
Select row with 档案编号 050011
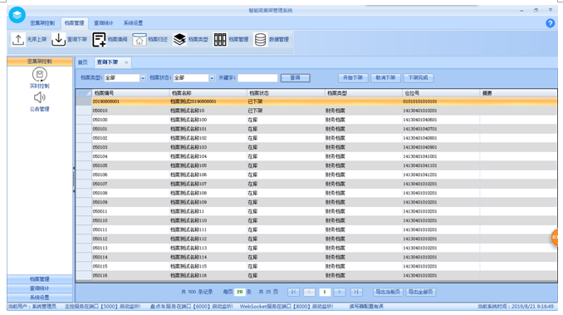click(x=316, y=212)
